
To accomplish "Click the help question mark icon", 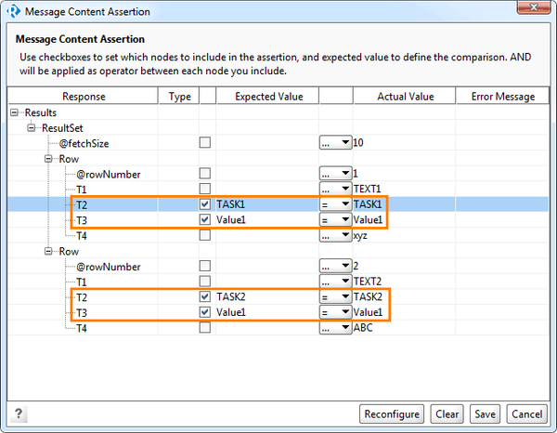I will (x=18, y=413).
